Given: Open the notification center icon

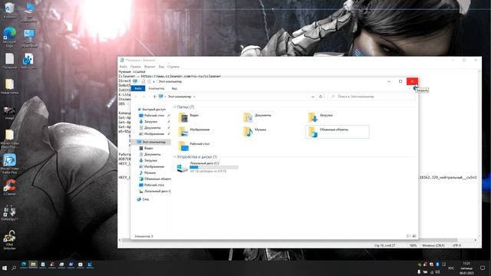Looking at the screenshot, I should (483, 268).
